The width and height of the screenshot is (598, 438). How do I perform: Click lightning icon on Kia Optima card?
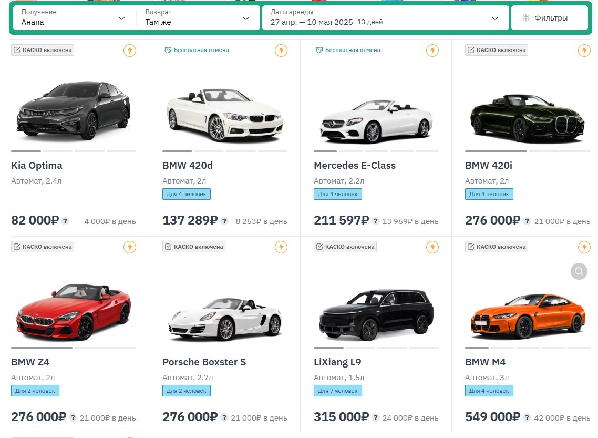coord(130,50)
